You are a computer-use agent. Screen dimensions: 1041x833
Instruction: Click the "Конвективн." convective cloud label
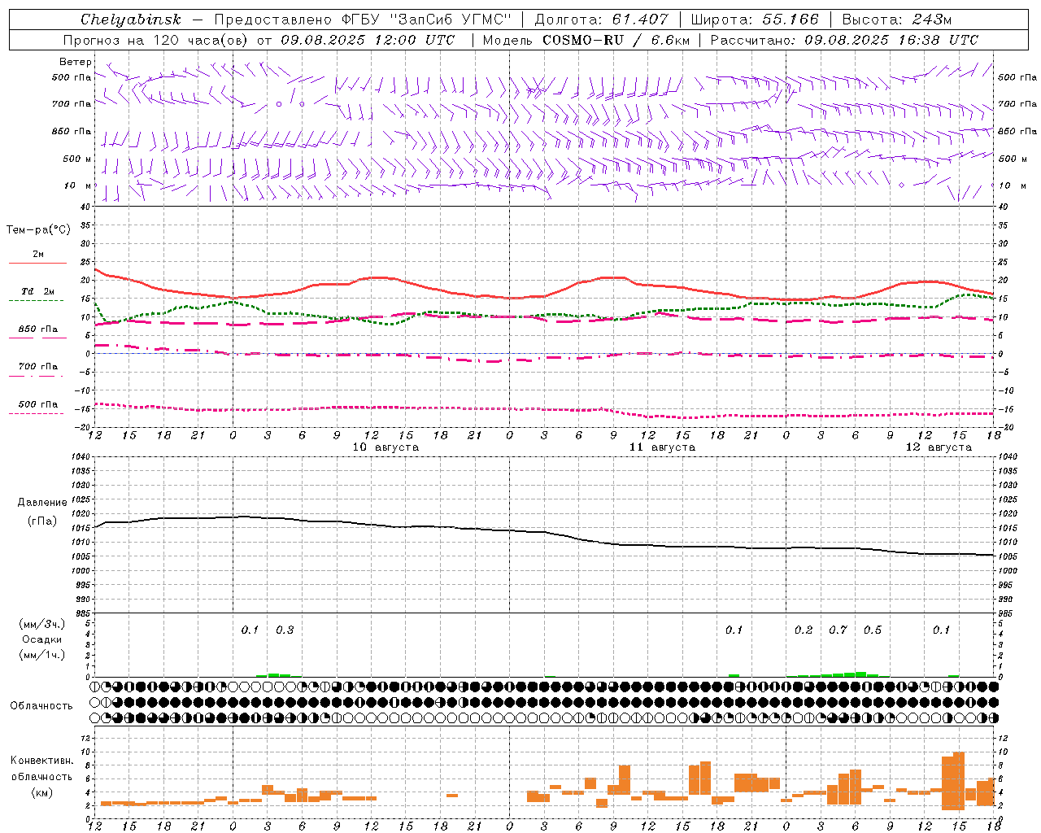coord(41,761)
